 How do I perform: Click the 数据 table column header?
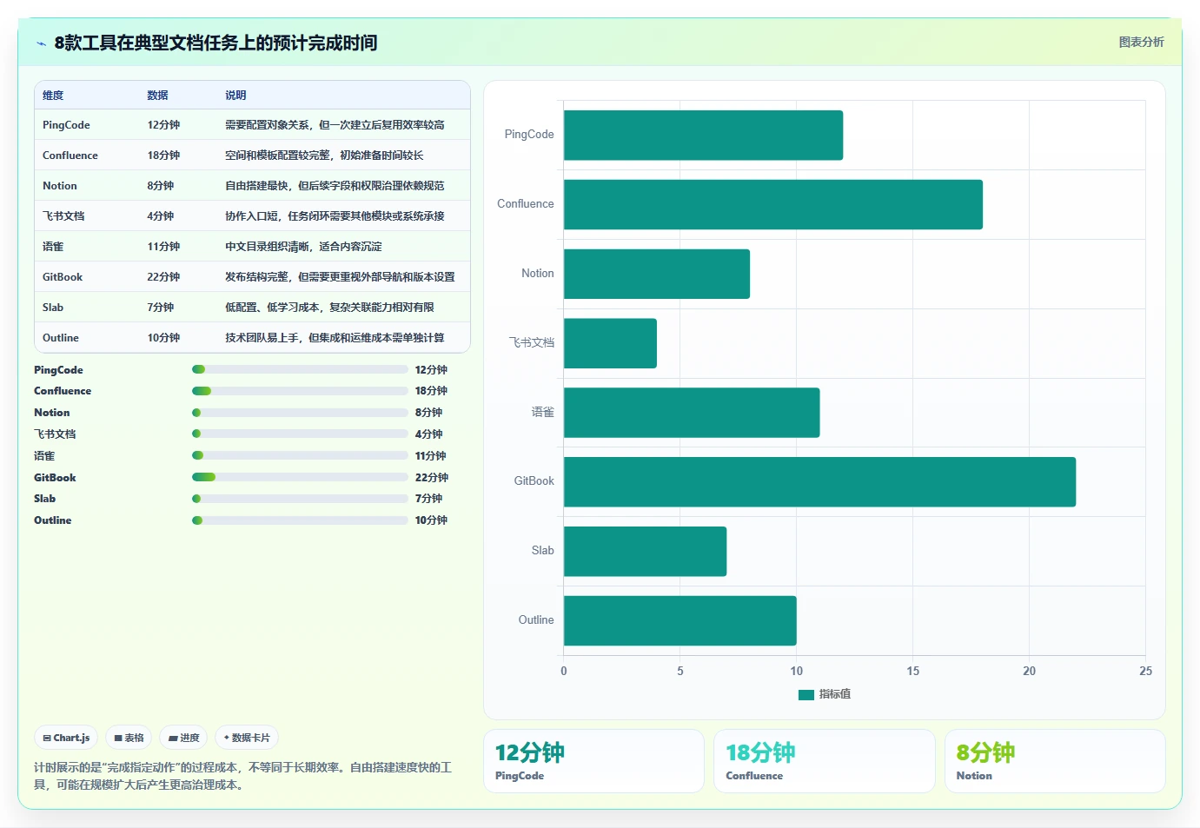coord(157,96)
